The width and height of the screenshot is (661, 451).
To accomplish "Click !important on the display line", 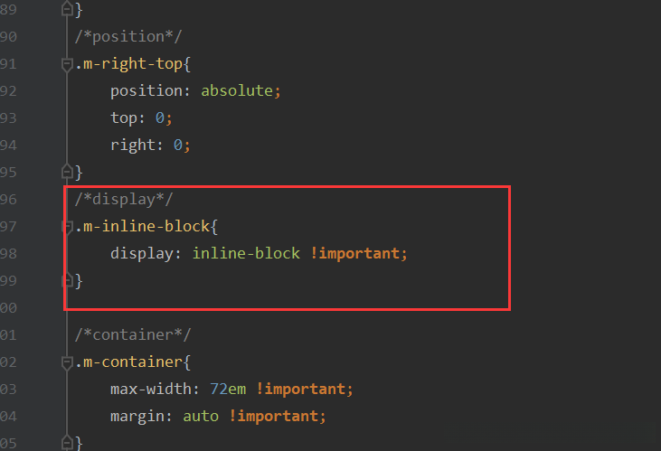I will 358,253.
